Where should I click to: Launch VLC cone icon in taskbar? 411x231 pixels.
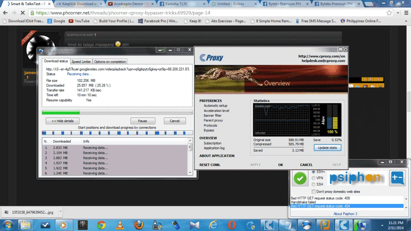tap(120, 225)
